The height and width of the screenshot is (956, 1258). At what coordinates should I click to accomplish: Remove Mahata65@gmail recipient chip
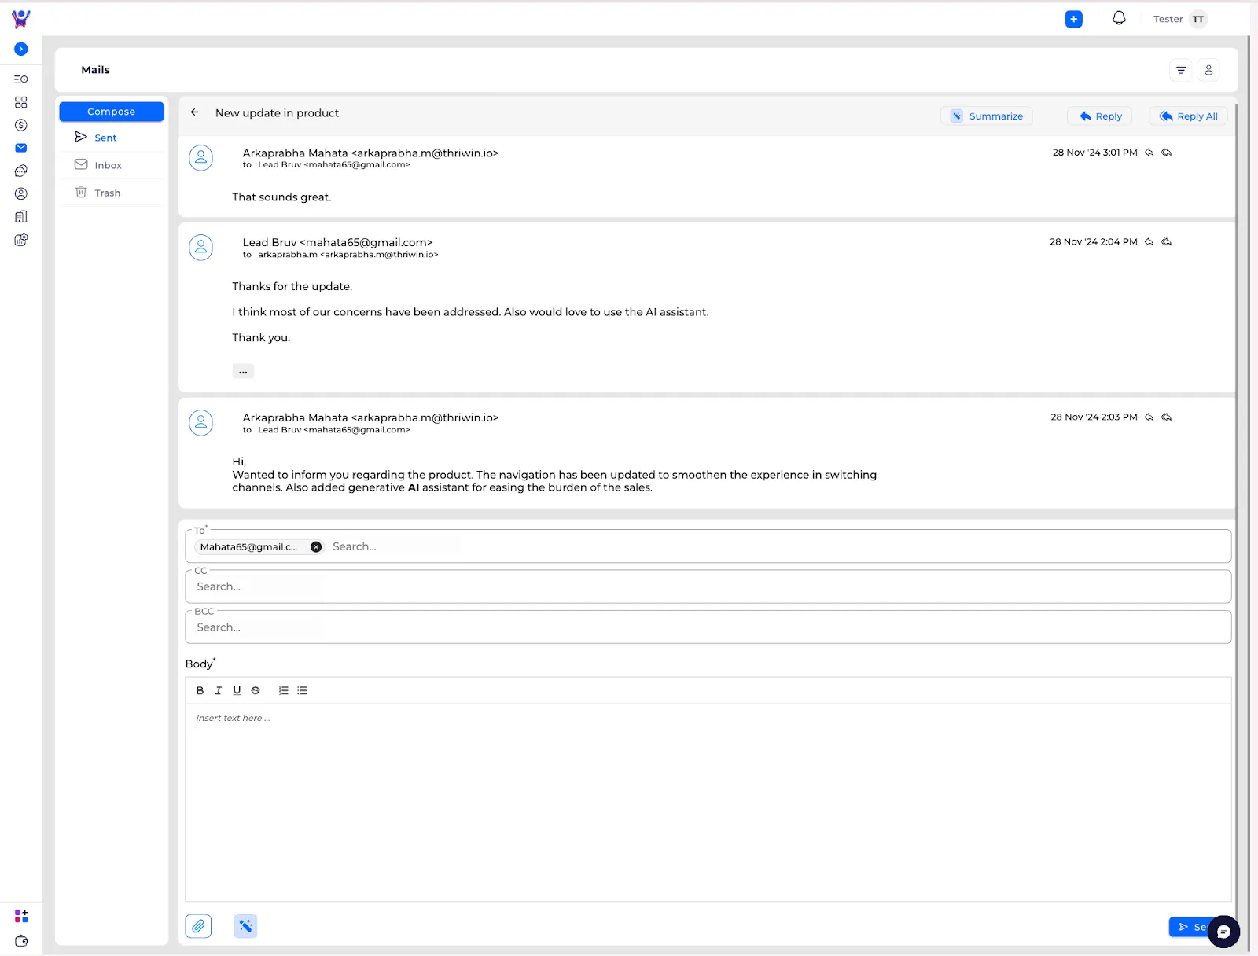point(316,546)
